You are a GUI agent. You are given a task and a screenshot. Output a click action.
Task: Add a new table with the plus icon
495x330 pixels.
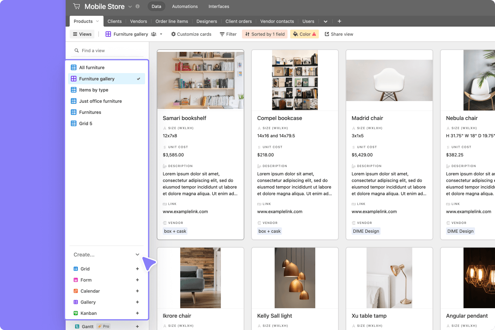339,21
